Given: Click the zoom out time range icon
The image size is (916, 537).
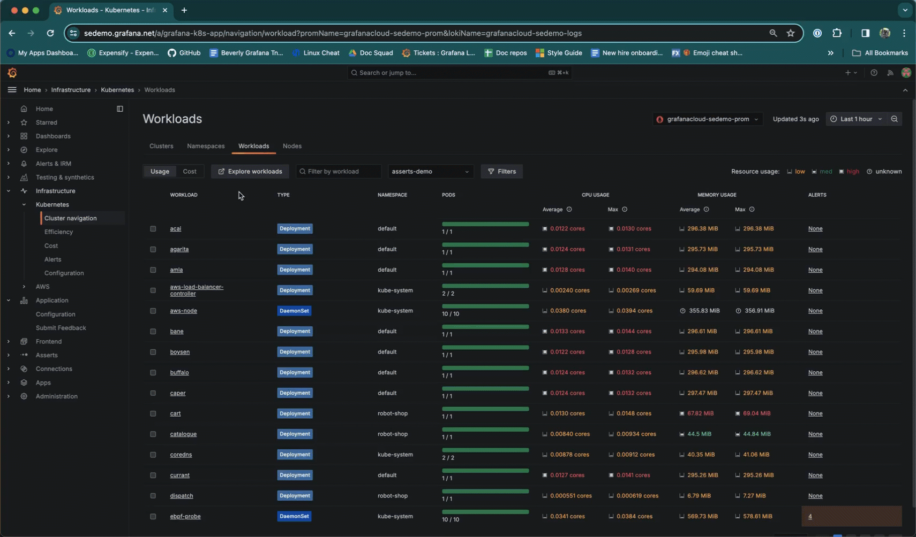Looking at the screenshot, I should (894, 119).
